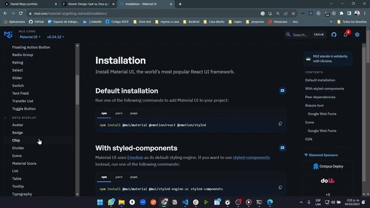Select the pnpm tab in Default installation
Image resolution: width=370 pixels, height=208 pixels.
click(134, 113)
